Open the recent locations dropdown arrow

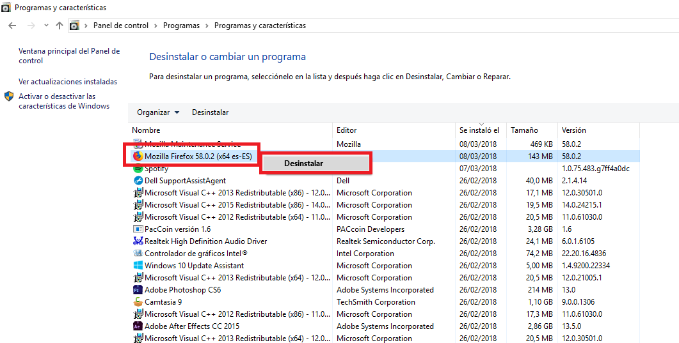tap(46, 26)
